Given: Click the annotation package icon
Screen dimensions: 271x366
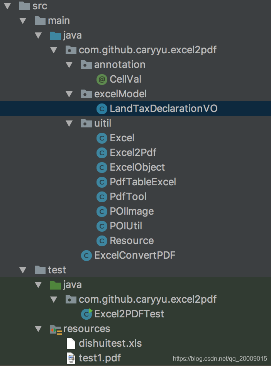Looking at the screenshot, I should pyautogui.click(x=86, y=65).
